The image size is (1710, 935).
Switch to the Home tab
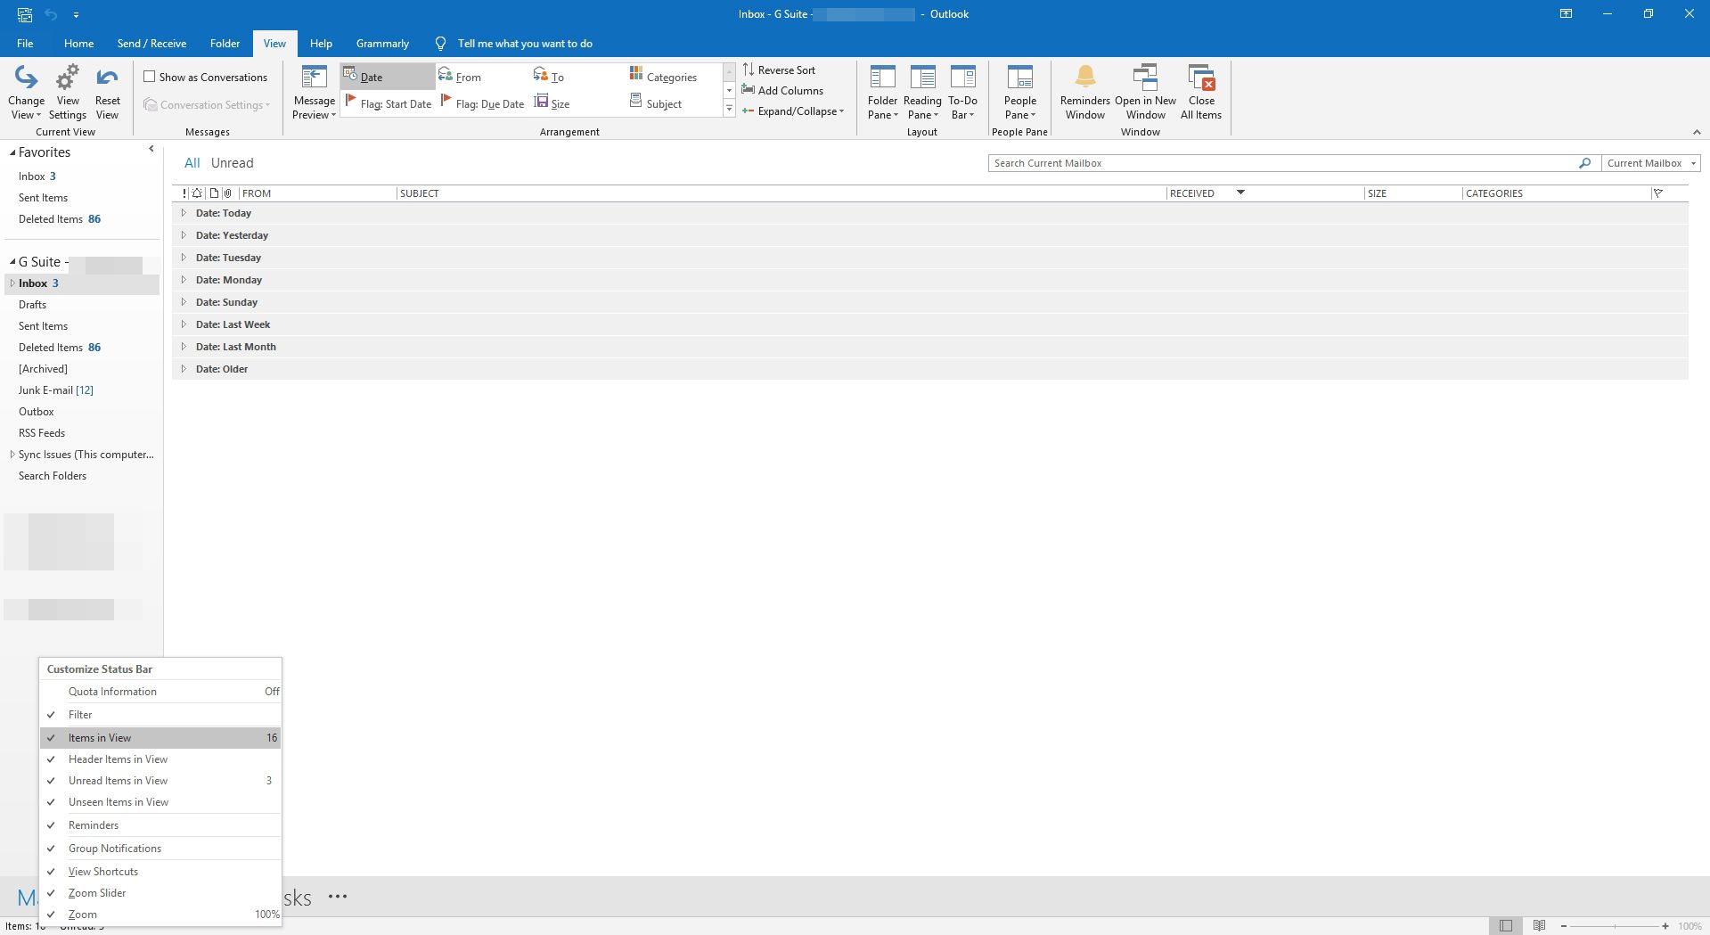(78, 44)
